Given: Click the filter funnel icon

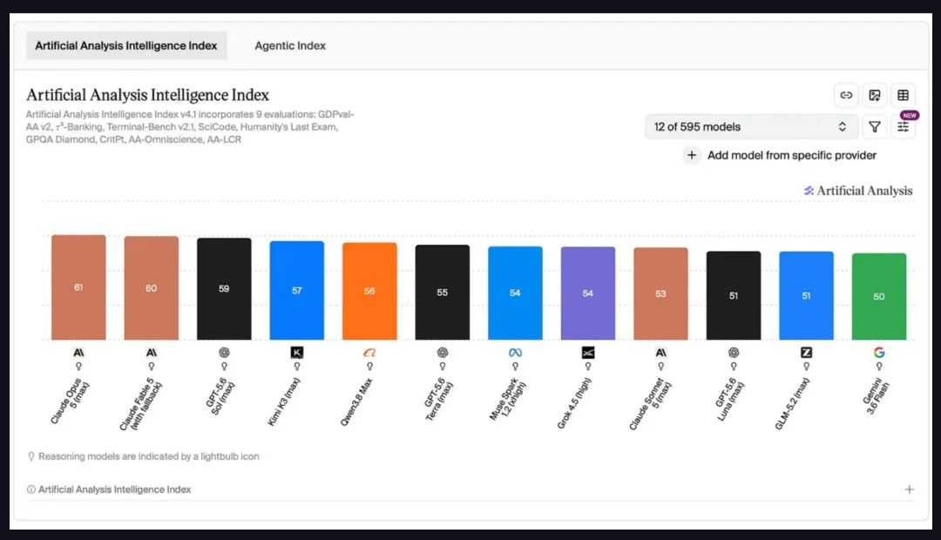Looking at the screenshot, I should point(875,126).
